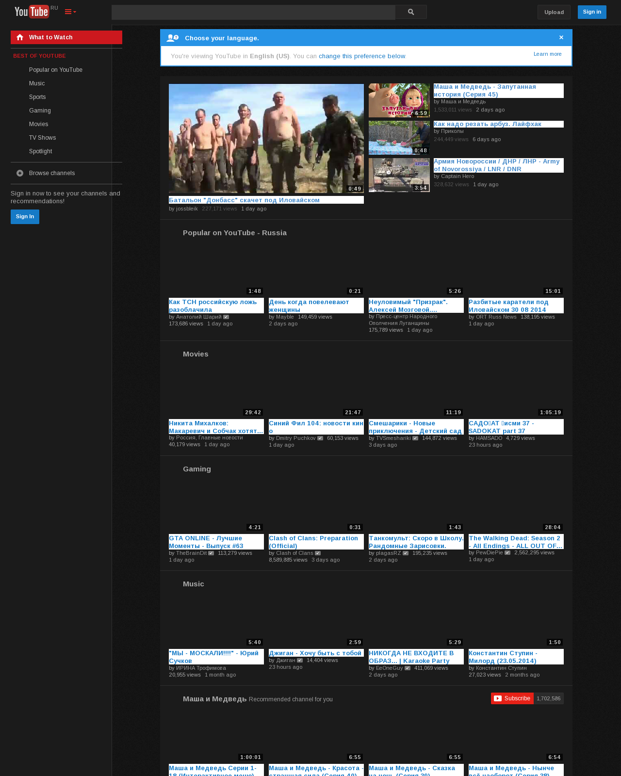Open 'Никита Михалков' video title
Viewport: 621px width, 776px height.
tap(216, 427)
